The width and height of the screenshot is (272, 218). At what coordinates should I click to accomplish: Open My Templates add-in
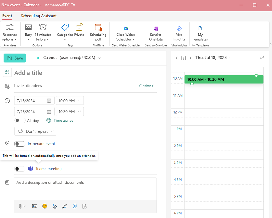click(x=200, y=32)
